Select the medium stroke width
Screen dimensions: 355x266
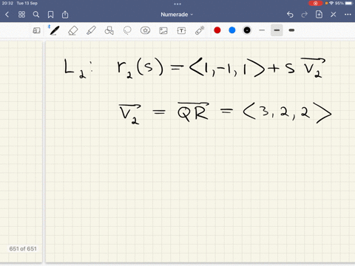[x=277, y=30]
